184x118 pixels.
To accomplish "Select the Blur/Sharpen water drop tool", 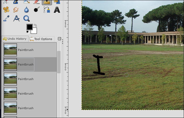I will click(x=27, y=10).
